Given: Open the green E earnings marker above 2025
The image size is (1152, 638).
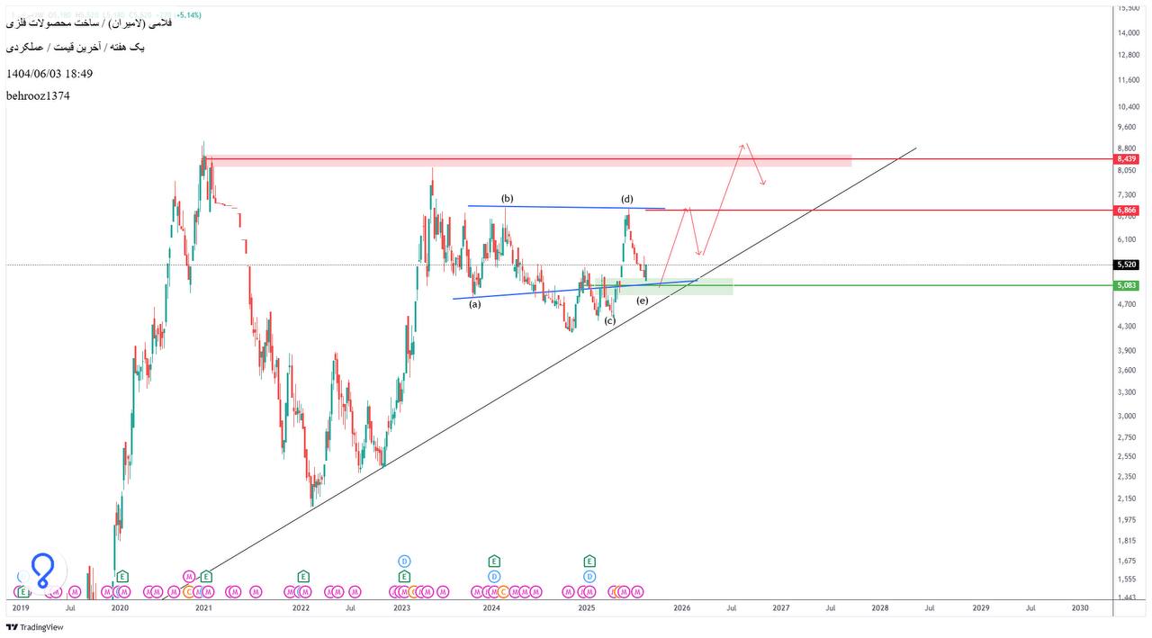Looking at the screenshot, I should [589, 562].
